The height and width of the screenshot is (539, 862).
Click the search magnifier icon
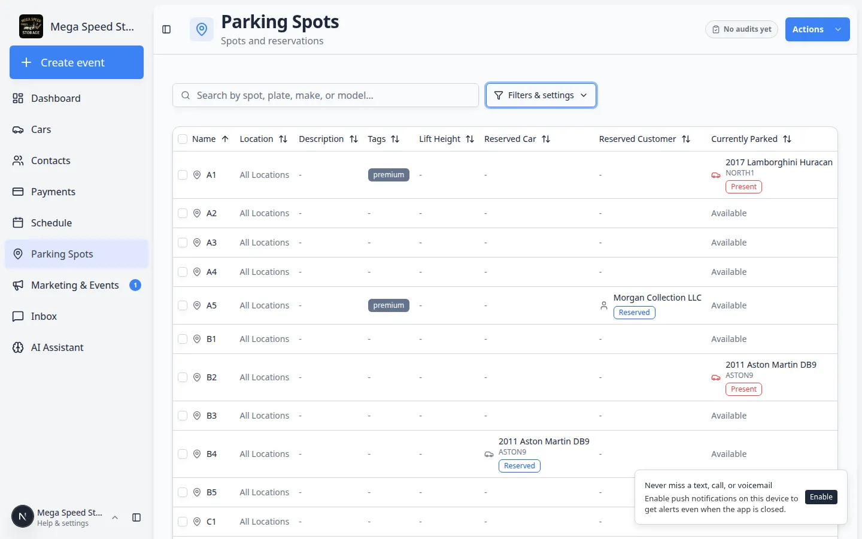click(x=186, y=95)
